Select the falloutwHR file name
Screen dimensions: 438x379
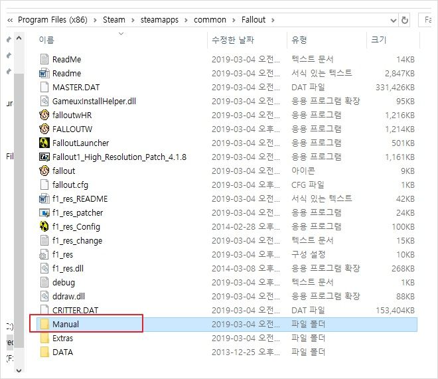click(x=72, y=115)
